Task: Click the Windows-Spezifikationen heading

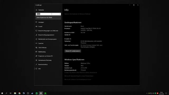Action: (74, 60)
